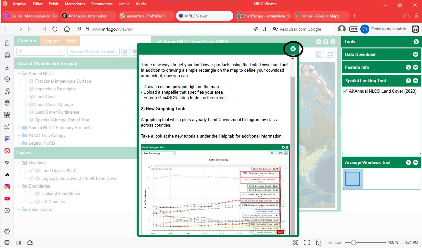This screenshot has height=248, width=422.
Task: Click the translate page icon in address bar
Action: click(256, 29)
